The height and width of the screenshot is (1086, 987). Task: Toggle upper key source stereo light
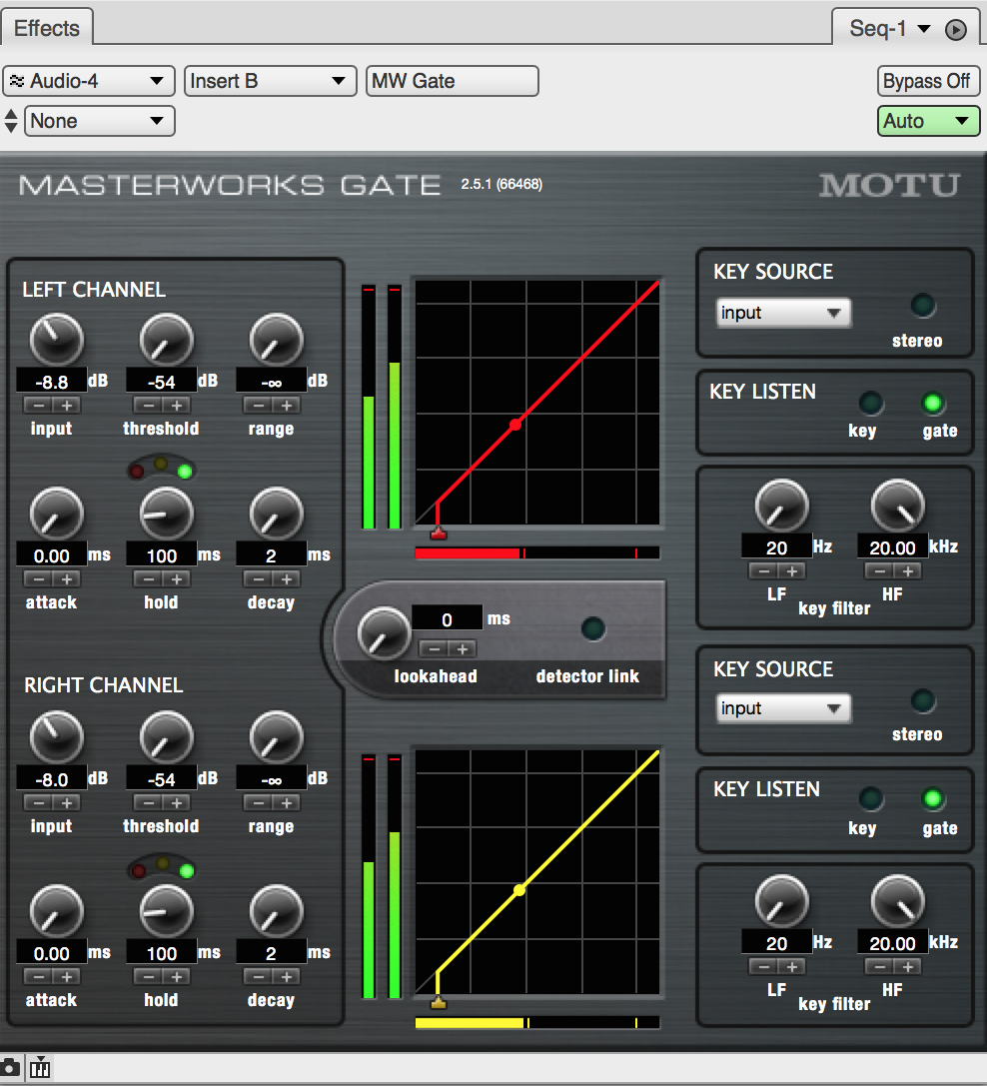coord(923,306)
